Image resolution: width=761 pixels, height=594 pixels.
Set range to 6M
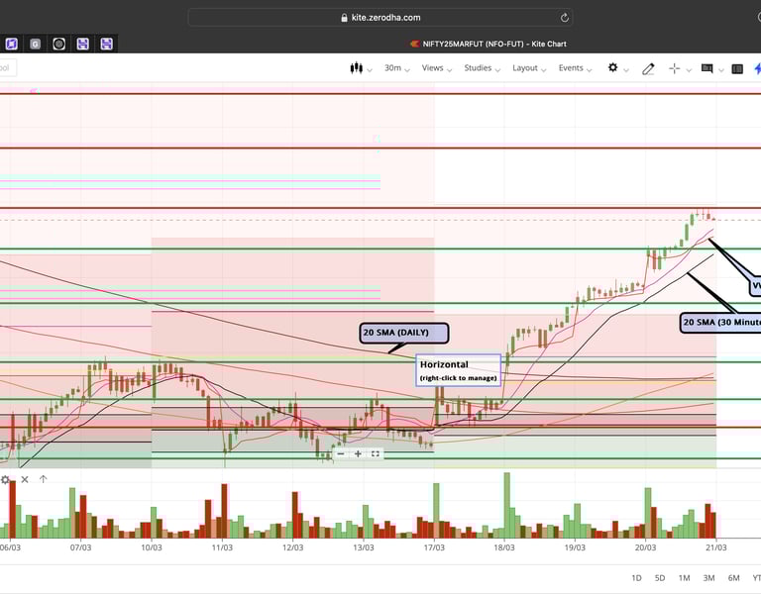pos(734,578)
